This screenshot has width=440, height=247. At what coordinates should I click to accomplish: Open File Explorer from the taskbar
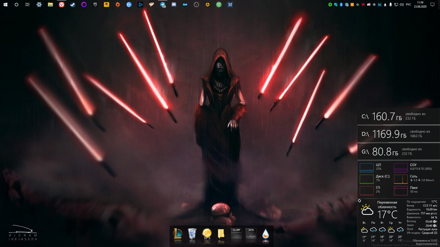50,5
